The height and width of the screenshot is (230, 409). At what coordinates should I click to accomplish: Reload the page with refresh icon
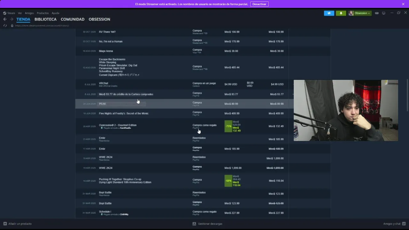point(5,26)
